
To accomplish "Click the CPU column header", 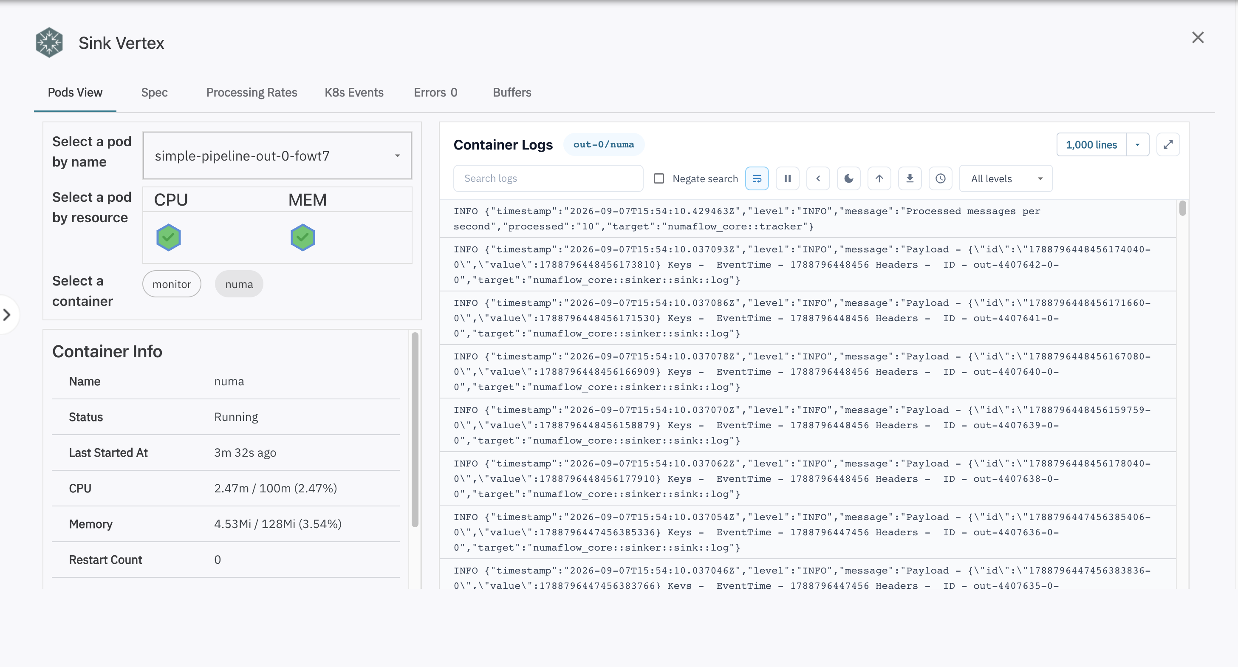I will (x=171, y=199).
